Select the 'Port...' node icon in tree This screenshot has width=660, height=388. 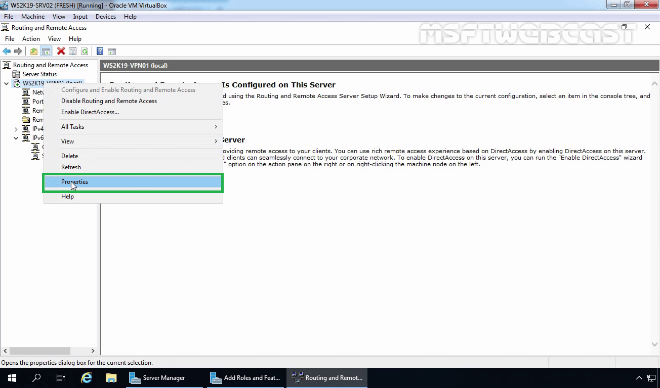(26, 102)
